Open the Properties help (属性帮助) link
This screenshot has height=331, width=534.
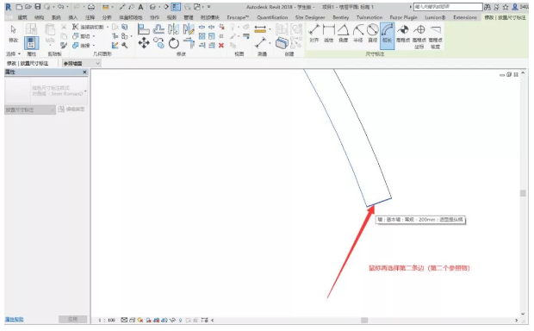(x=15, y=320)
